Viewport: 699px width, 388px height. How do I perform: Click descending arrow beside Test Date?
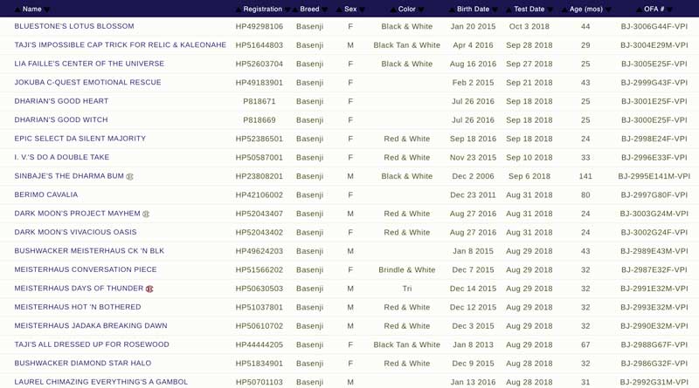click(550, 10)
